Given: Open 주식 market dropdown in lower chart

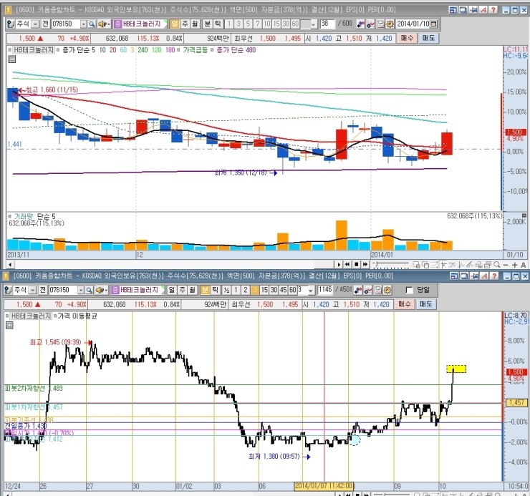Looking at the screenshot, I should (x=33, y=291).
